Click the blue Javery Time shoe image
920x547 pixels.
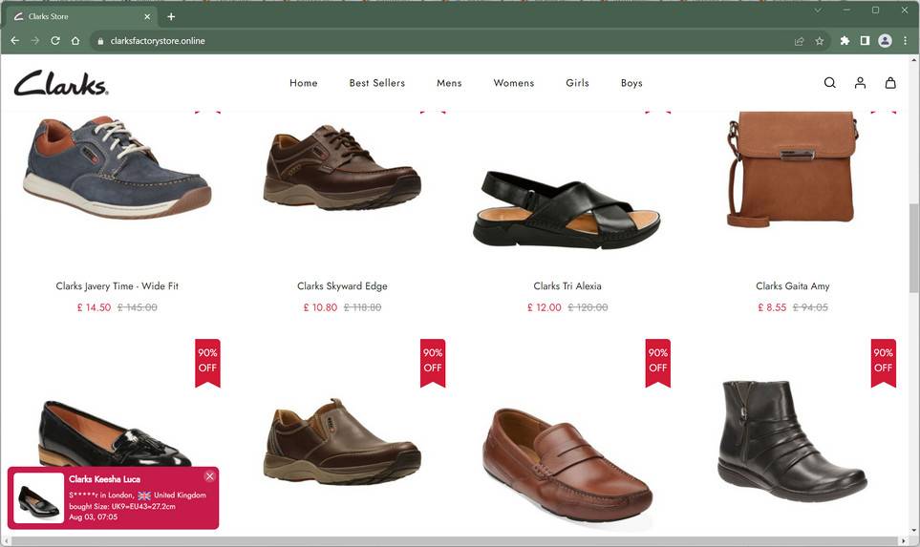coord(118,167)
